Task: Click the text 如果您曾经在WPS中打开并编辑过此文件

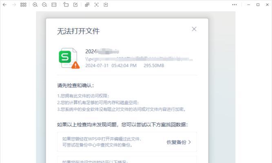Action: 102,139
